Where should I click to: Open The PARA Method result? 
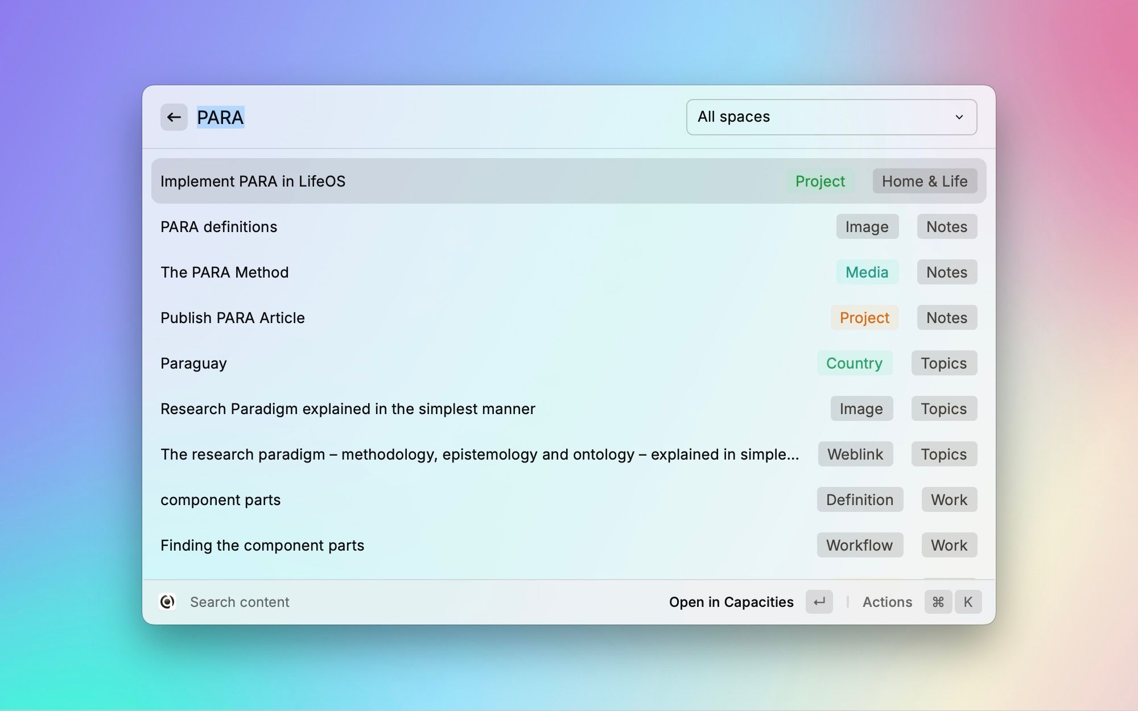click(224, 272)
